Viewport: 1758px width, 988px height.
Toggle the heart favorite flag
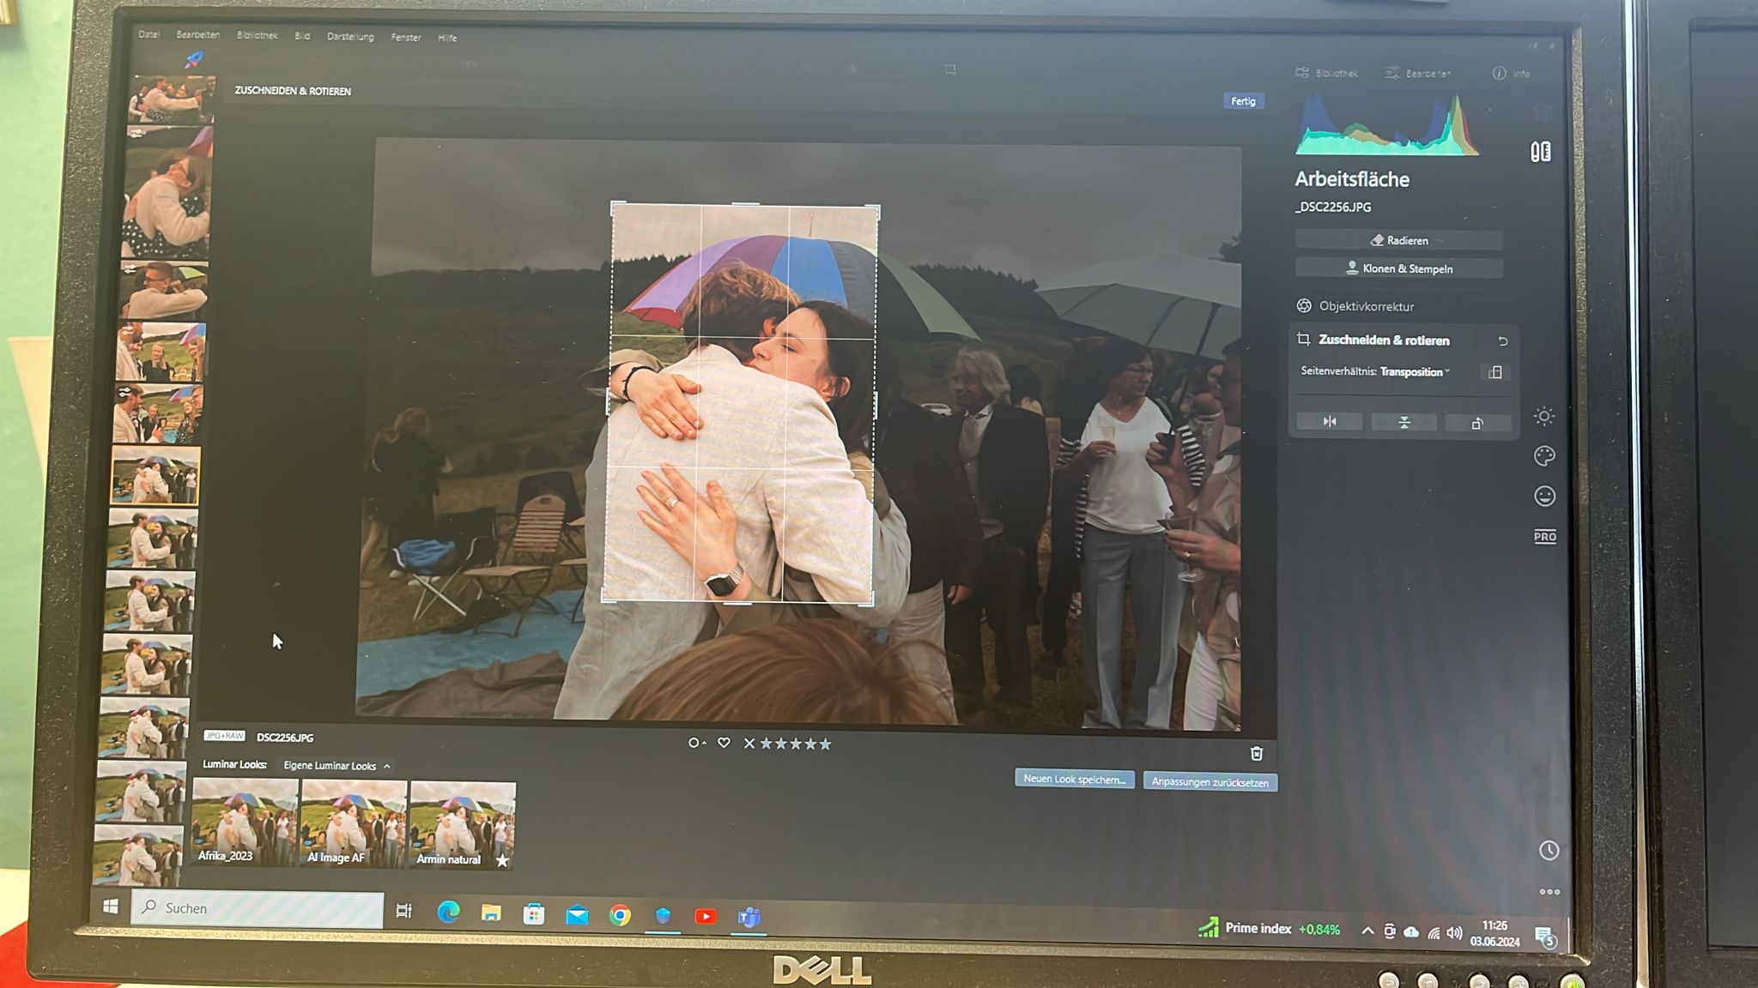tap(724, 743)
